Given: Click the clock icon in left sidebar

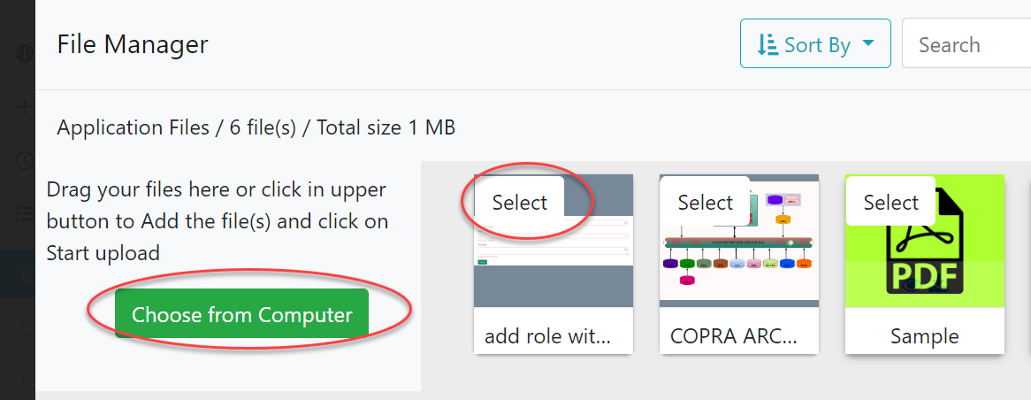Looking at the screenshot, I should [x=23, y=160].
